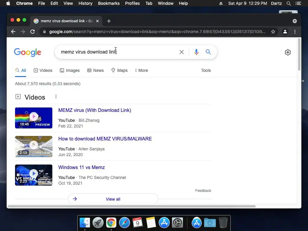This screenshot has height=231, width=308.
Task: Open Calendar from the dock
Action: click(137, 223)
